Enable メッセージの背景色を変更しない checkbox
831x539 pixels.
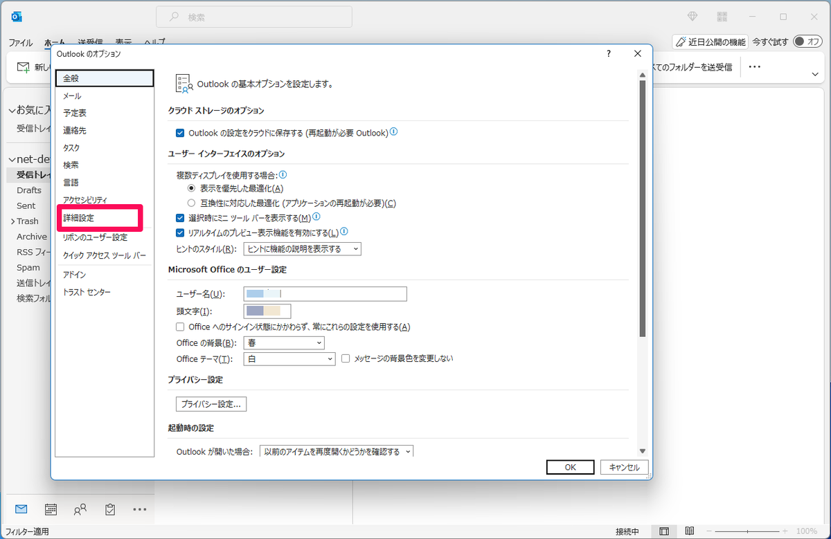click(x=346, y=359)
